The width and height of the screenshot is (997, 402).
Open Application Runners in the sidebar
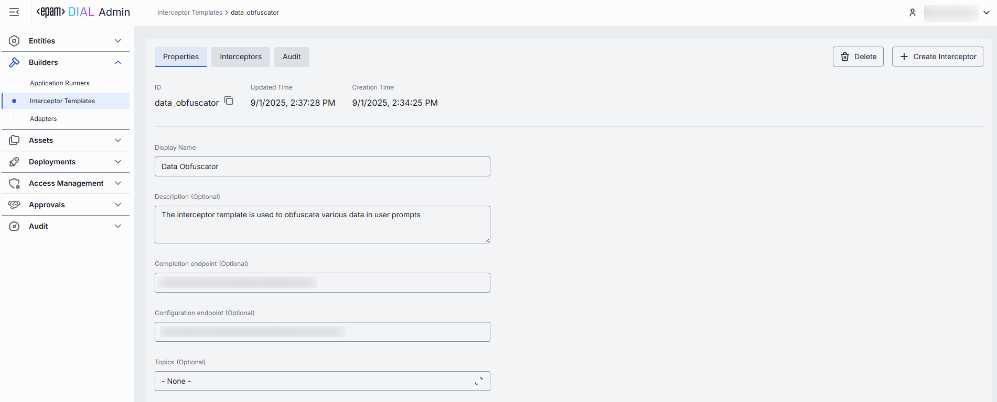click(60, 83)
